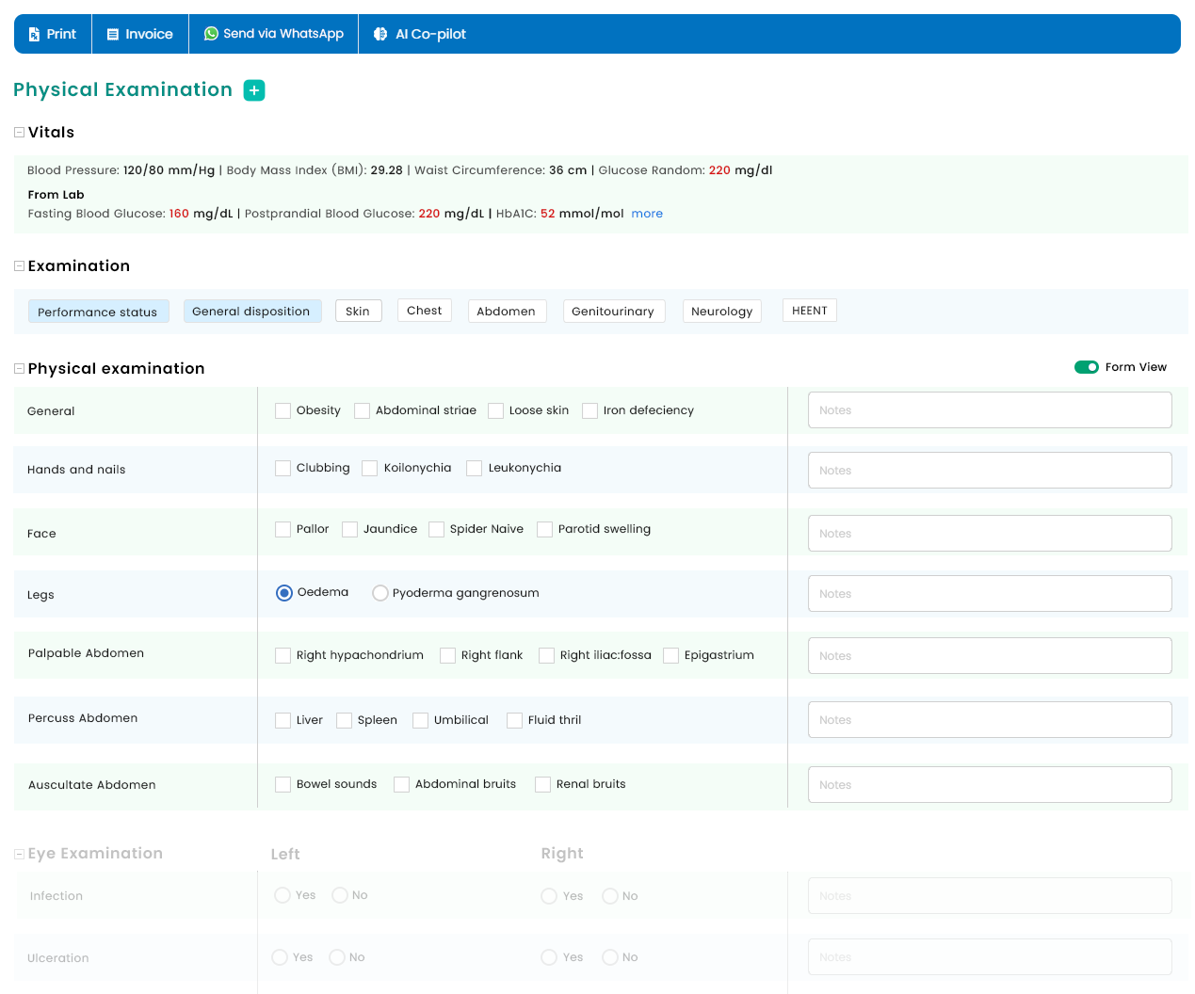Check the Obesity checkbox
Viewport: 1195px width, 994px height.
(283, 410)
